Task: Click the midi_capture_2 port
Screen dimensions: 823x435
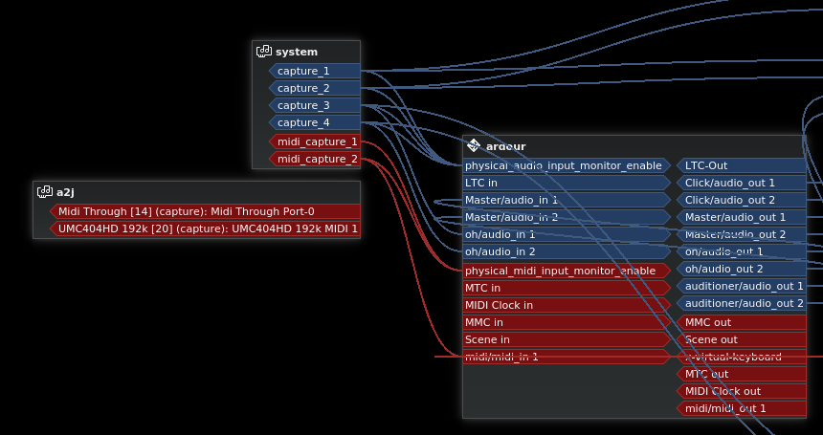Action: [x=316, y=159]
